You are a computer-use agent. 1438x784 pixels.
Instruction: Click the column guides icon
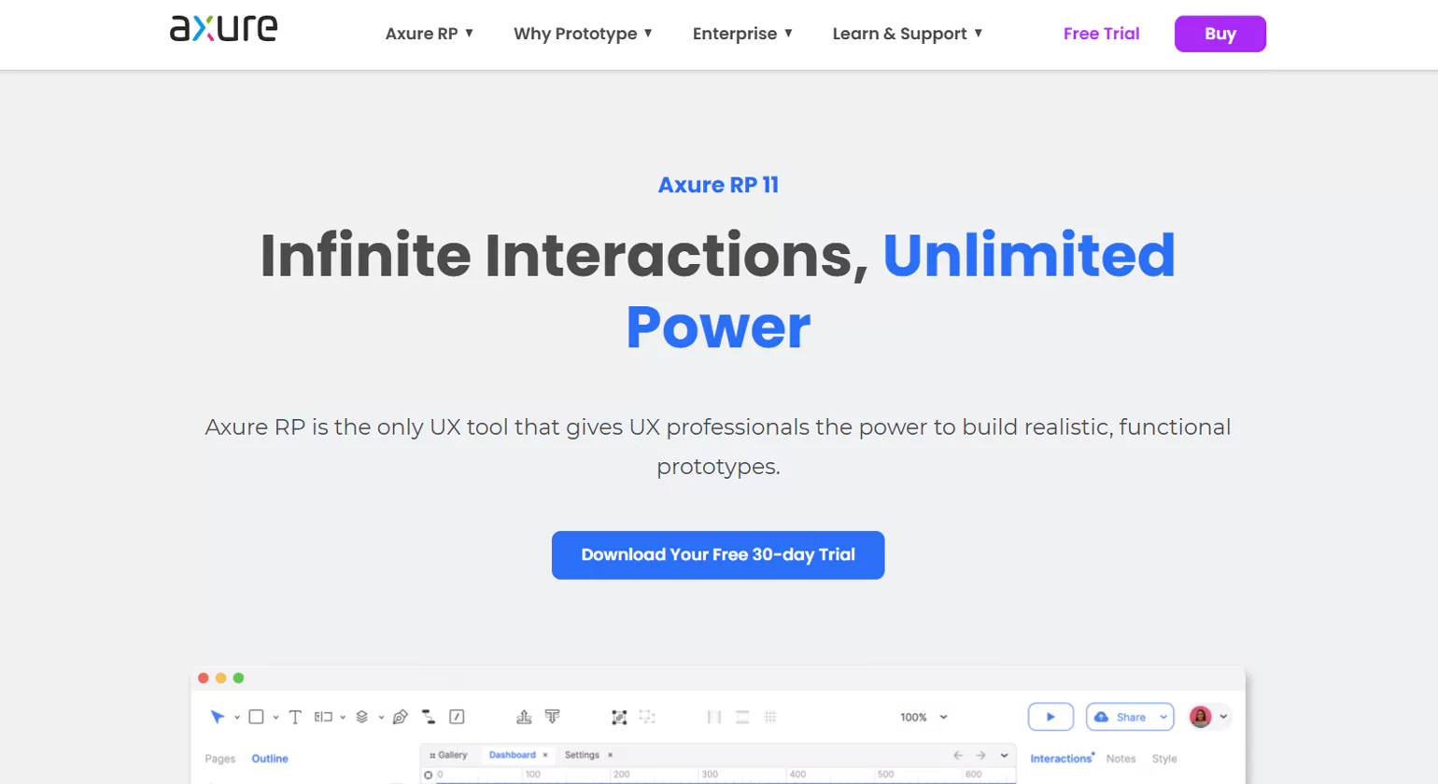point(712,717)
